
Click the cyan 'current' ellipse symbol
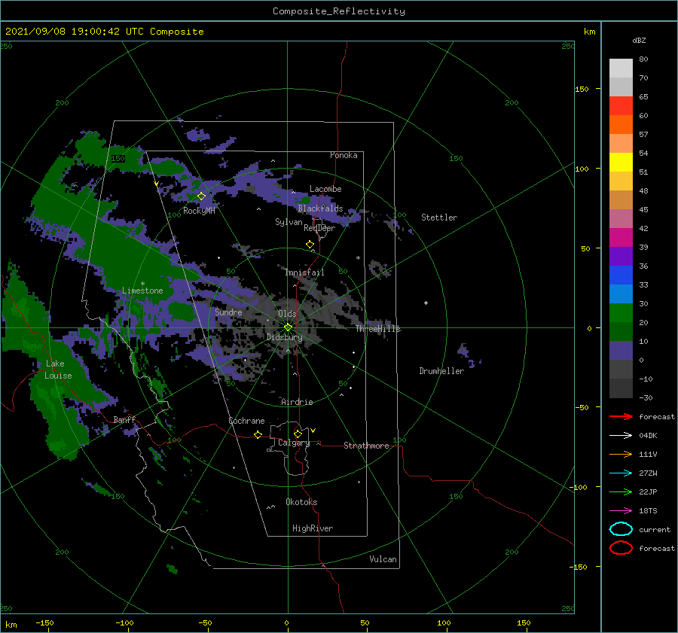[621, 529]
